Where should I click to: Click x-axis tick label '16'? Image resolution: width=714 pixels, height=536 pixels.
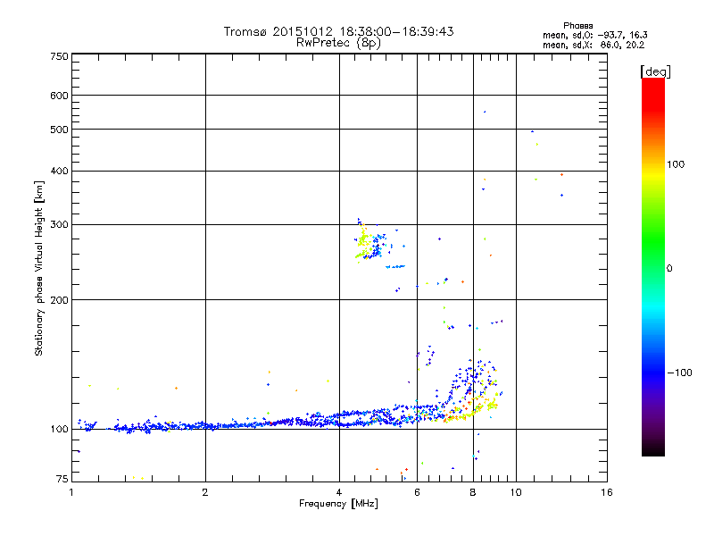[x=607, y=492]
